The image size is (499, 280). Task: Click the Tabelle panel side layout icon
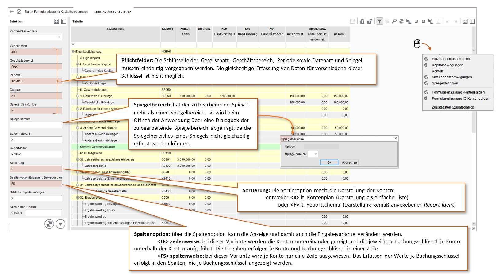473,21
